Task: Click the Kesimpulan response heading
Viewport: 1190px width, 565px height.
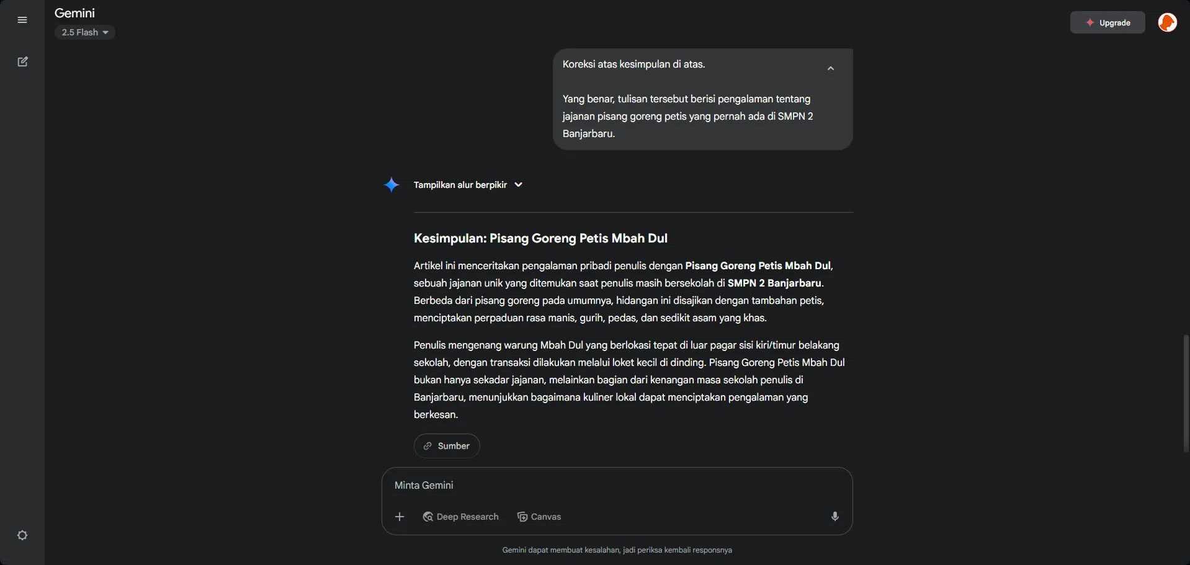Action: click(x=540, y=238)
